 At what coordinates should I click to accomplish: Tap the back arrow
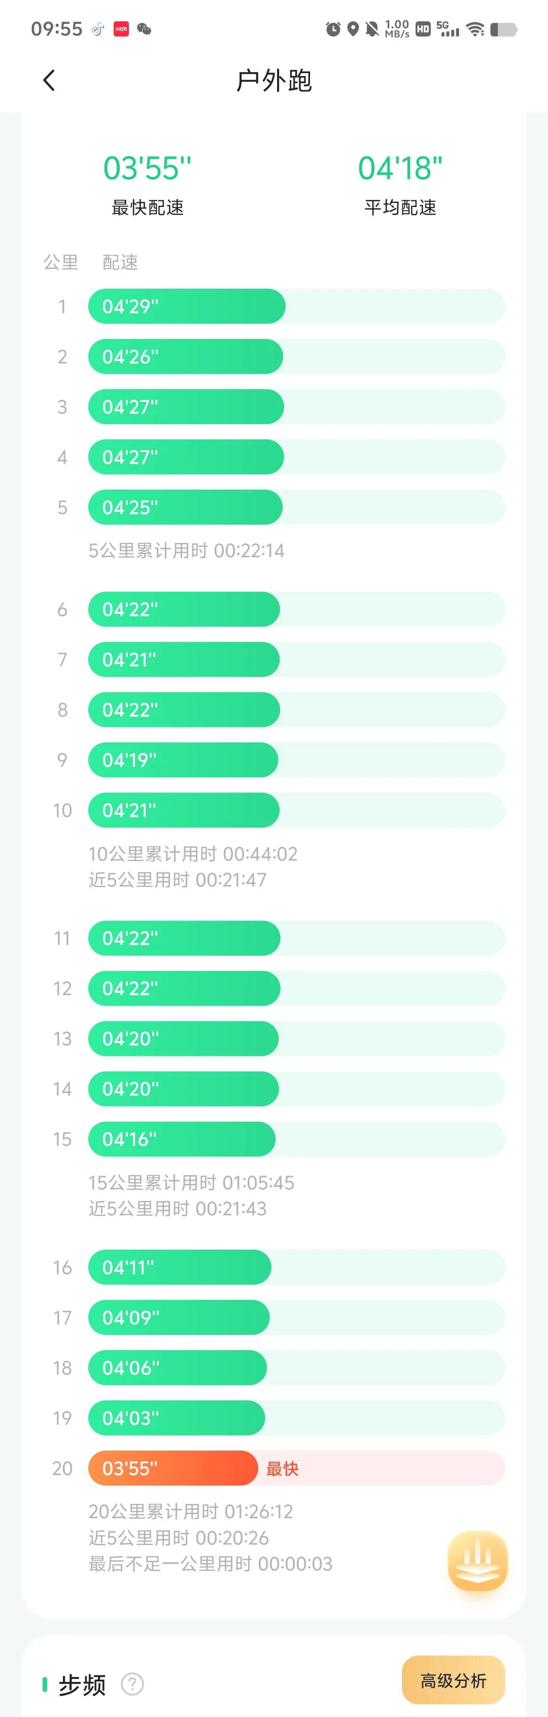click(49, 81)
